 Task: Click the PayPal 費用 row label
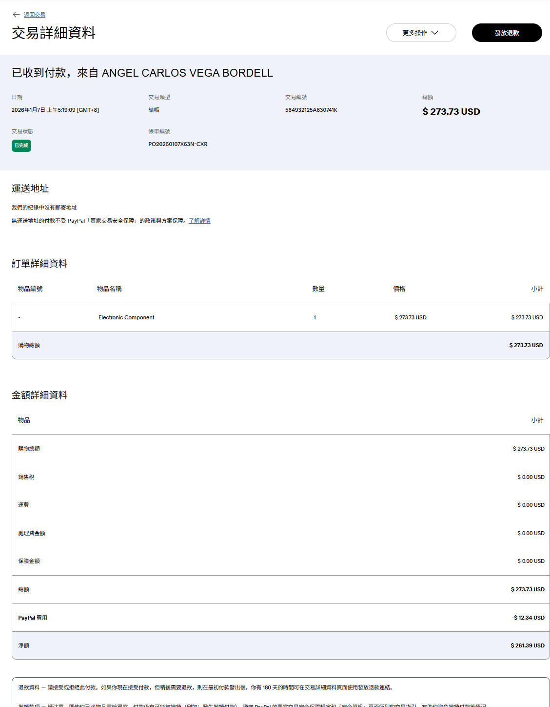click(33, 618)
